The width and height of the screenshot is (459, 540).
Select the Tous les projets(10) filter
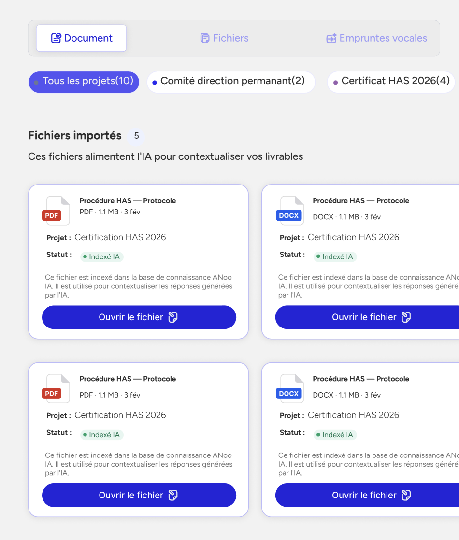pos(84,82)
